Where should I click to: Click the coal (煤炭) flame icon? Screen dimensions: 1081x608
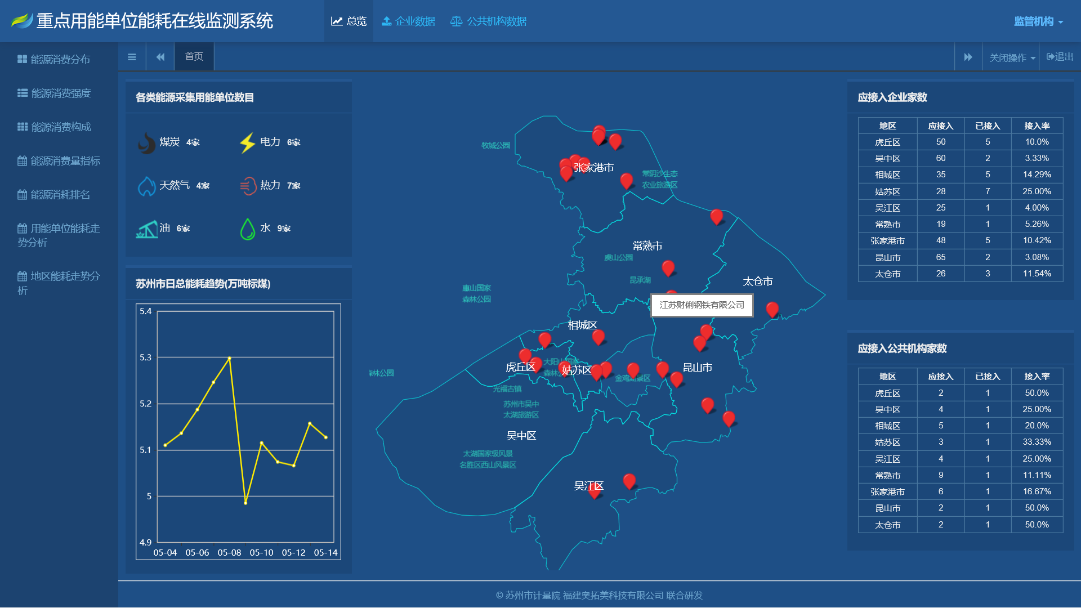pyautogui.click(x=146, y=143)
